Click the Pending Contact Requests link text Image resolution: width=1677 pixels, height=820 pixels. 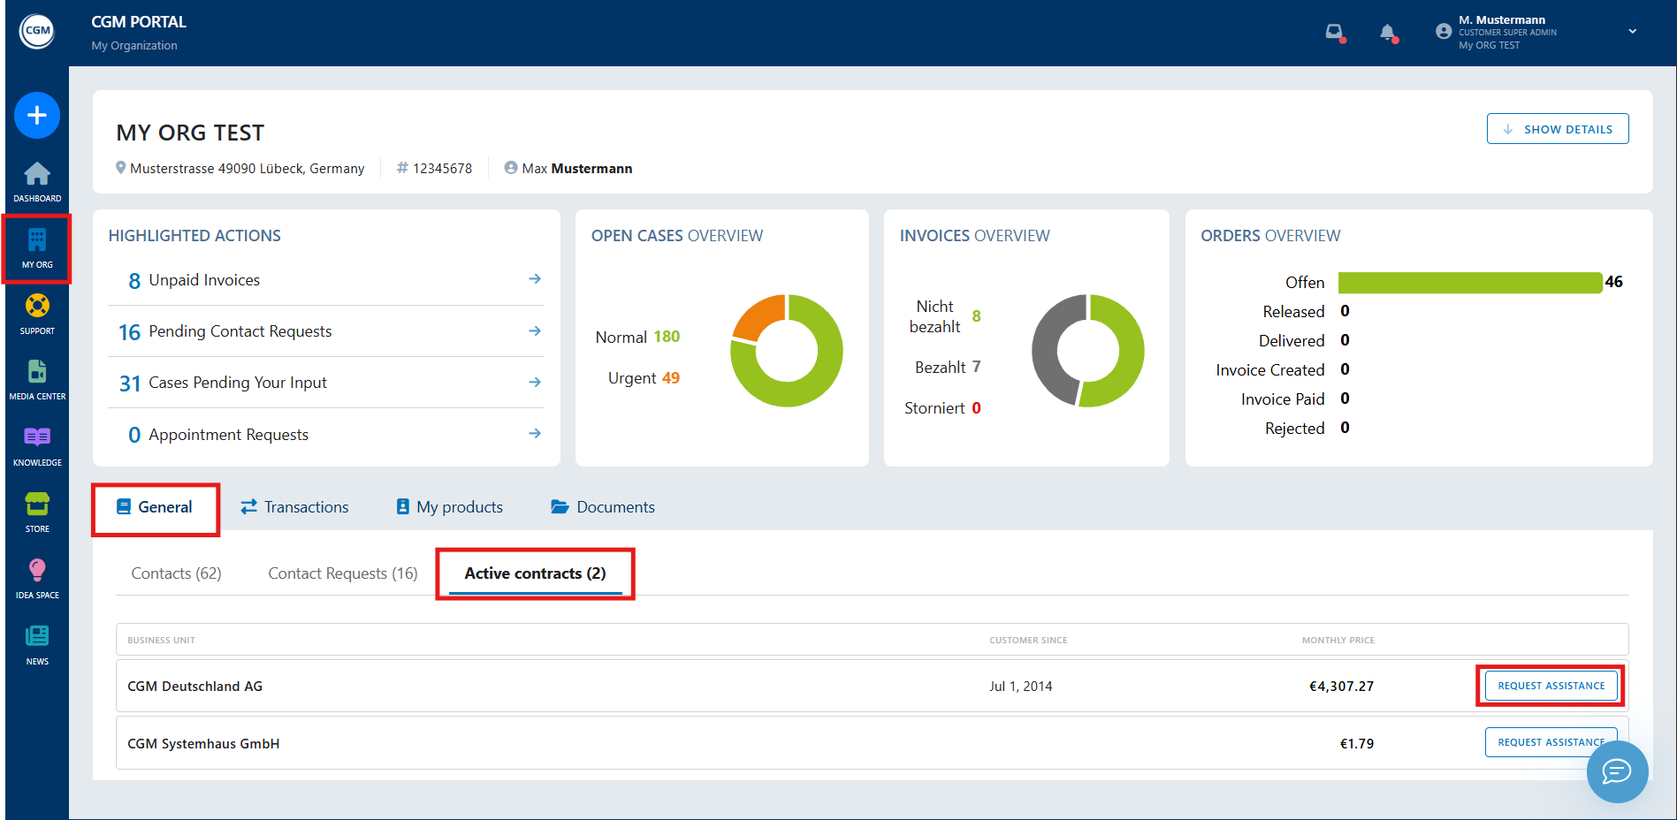tap(240, 331)
